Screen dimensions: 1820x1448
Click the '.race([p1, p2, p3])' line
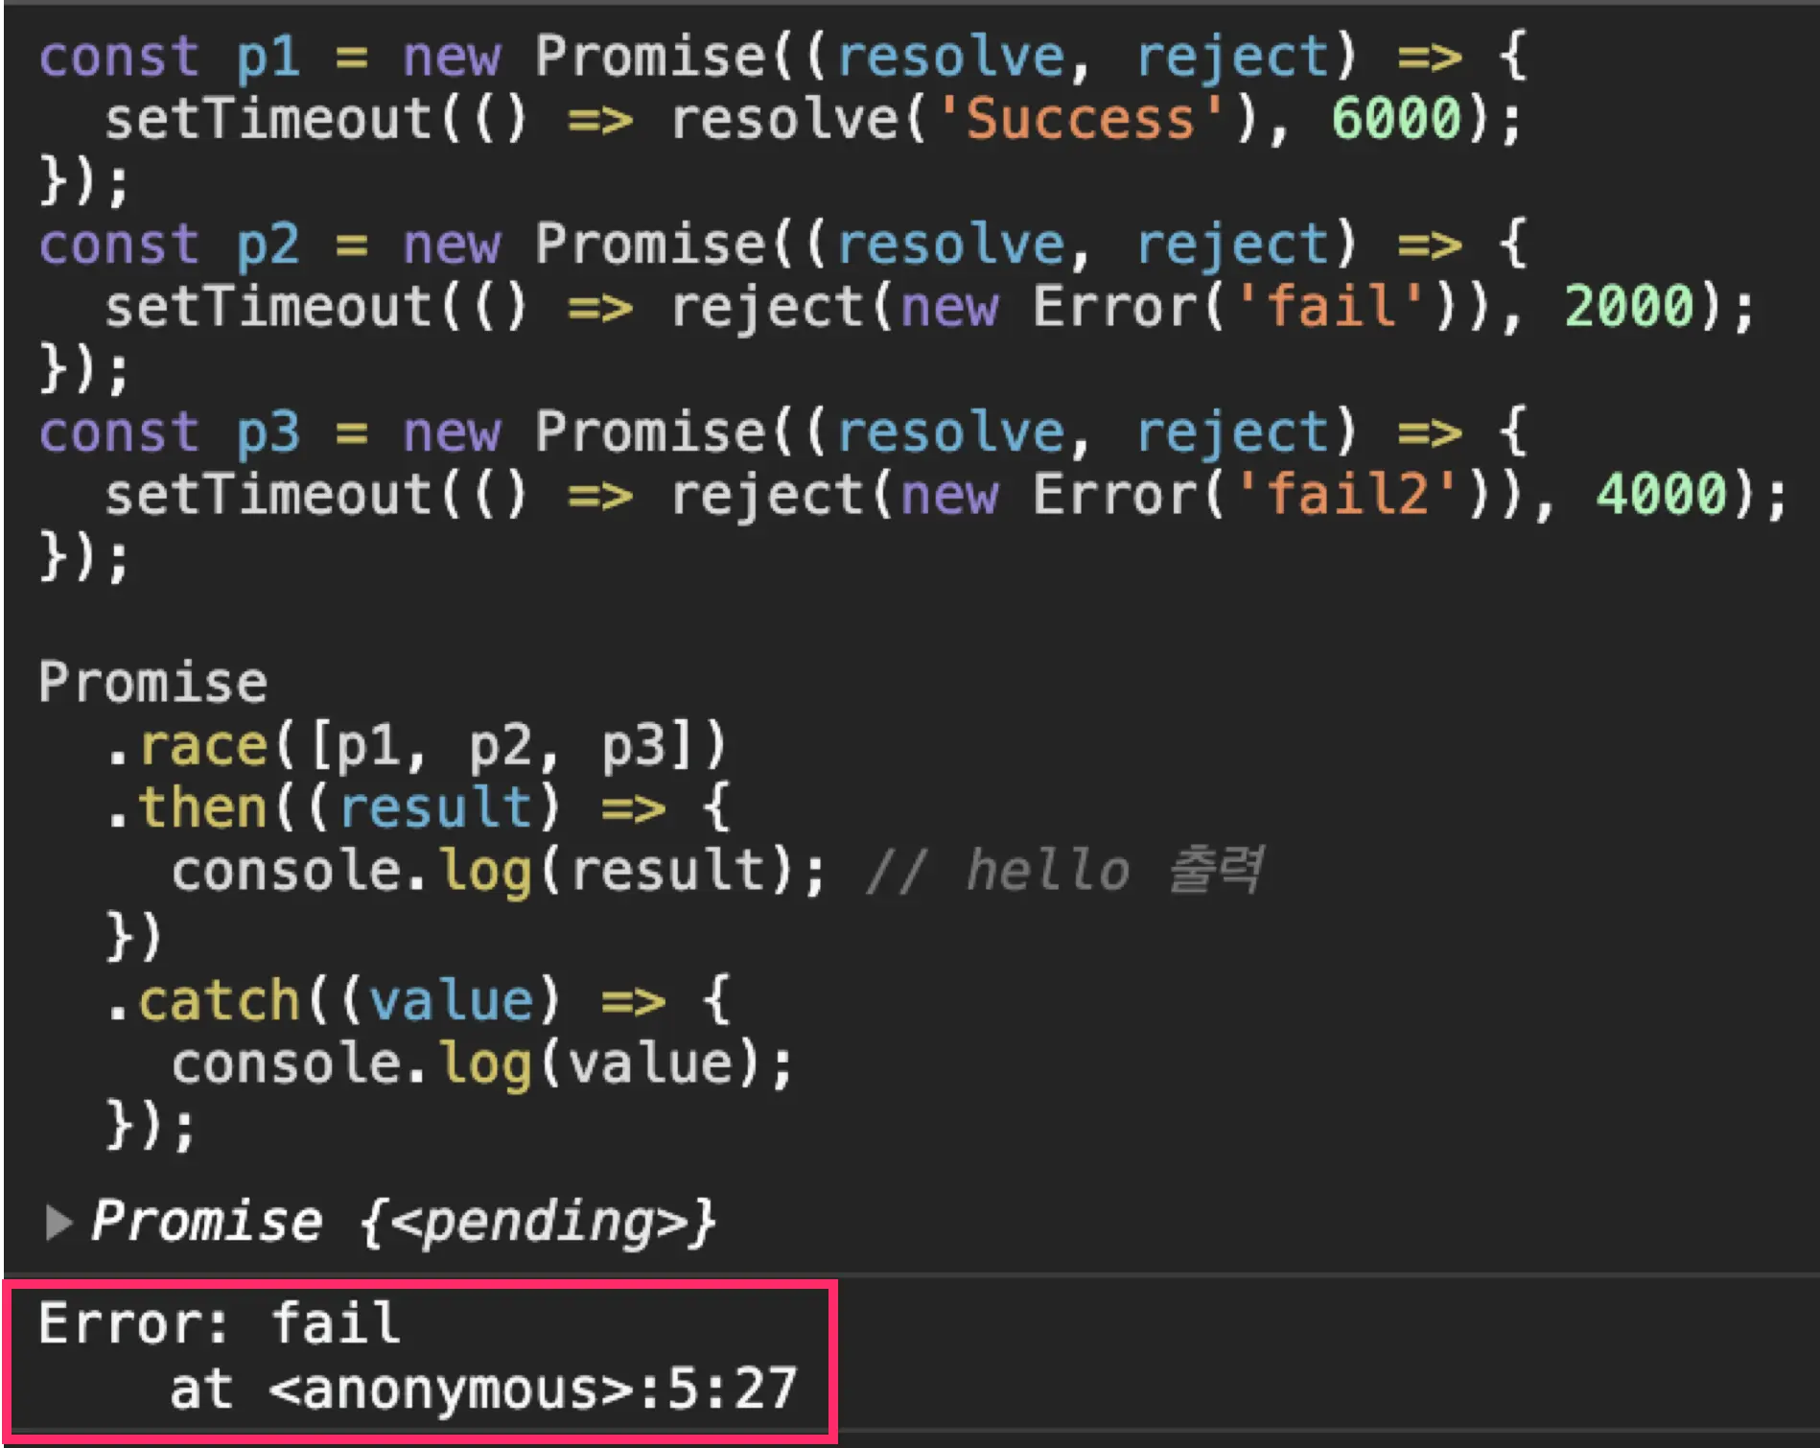click(416, 746)
